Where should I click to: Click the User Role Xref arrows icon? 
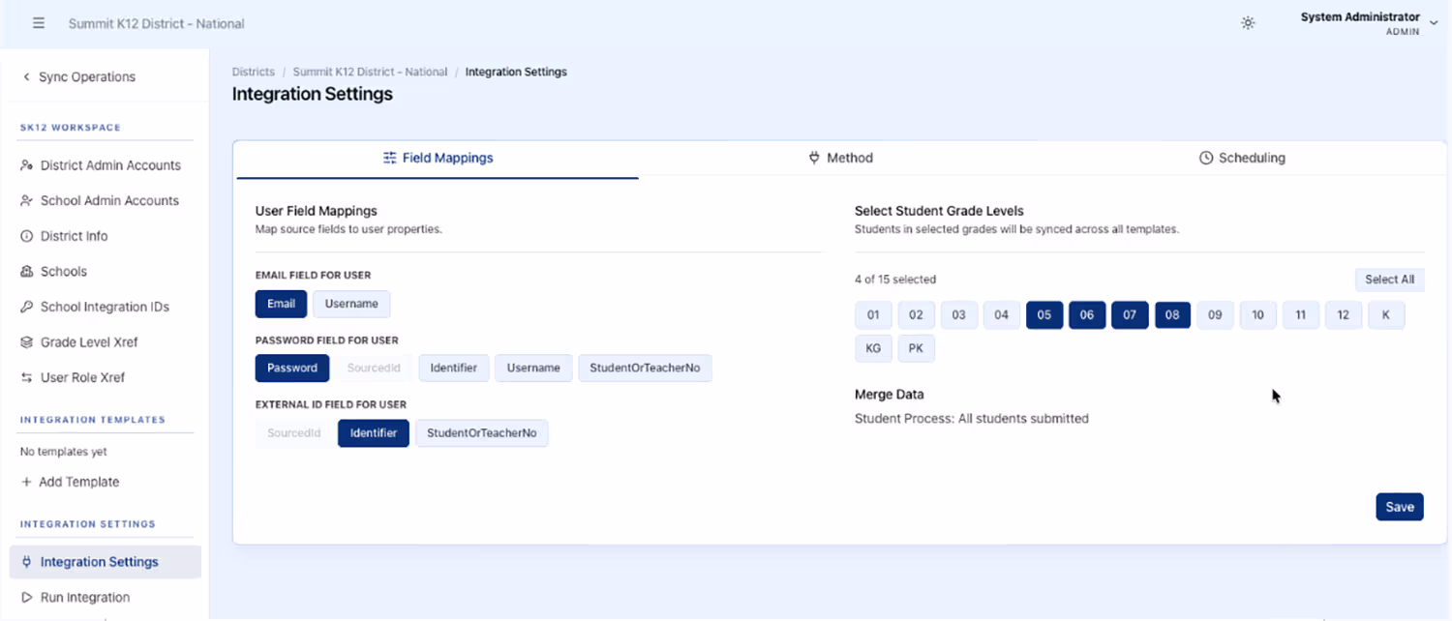[27, 377]
